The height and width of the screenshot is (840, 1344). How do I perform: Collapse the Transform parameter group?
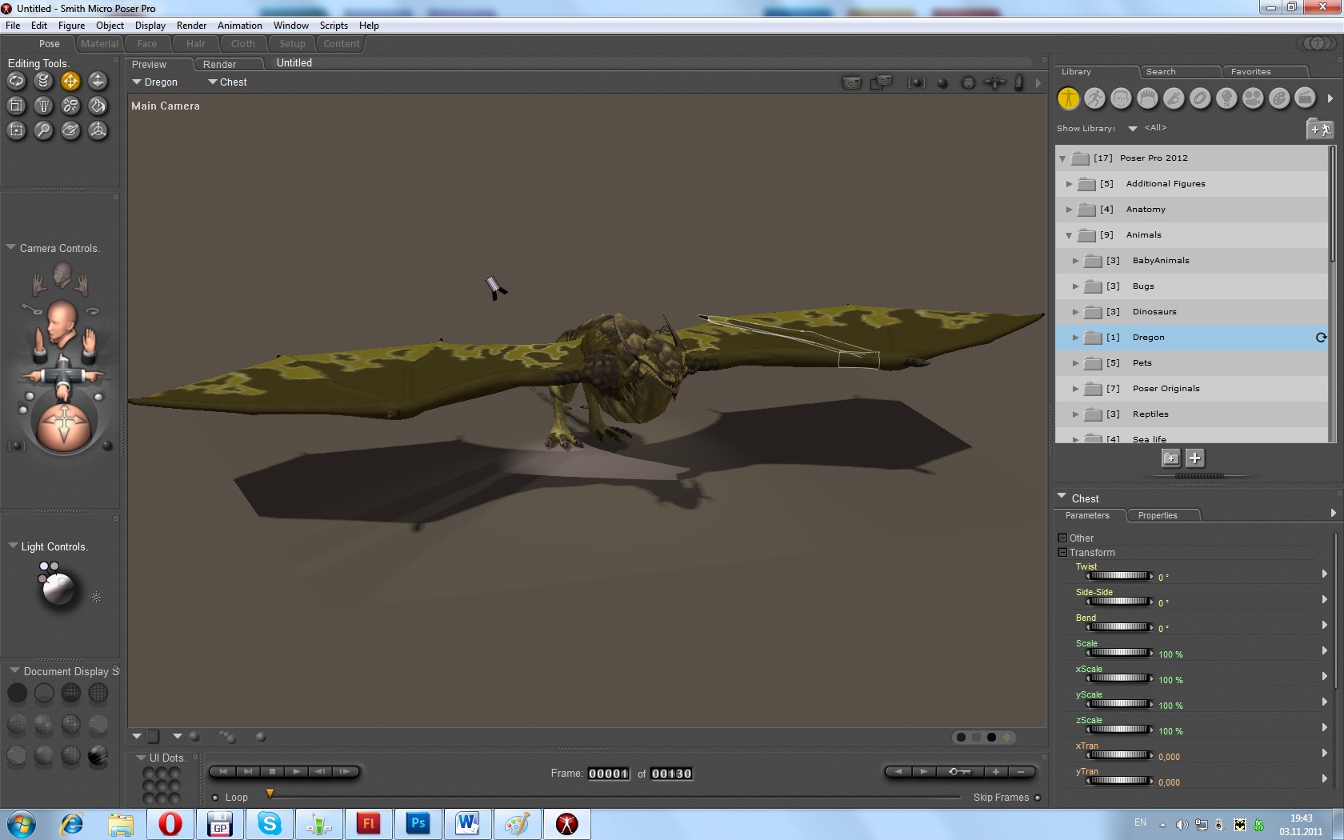pos(1062,553)
